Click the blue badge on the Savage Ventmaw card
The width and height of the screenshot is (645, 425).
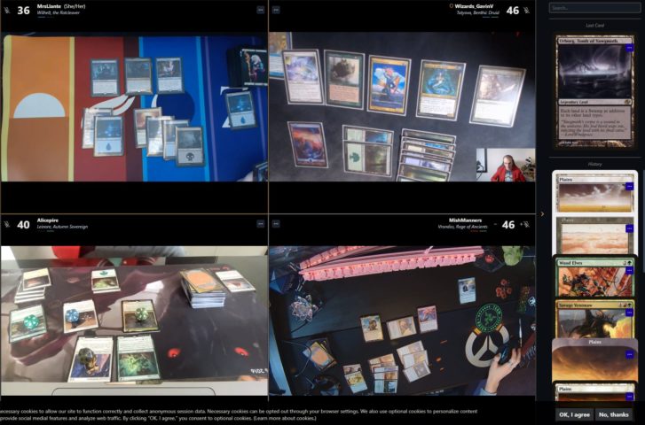(629, 313)
